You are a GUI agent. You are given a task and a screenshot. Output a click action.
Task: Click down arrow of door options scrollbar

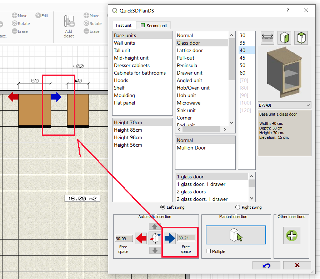click(x=252, y=198)
